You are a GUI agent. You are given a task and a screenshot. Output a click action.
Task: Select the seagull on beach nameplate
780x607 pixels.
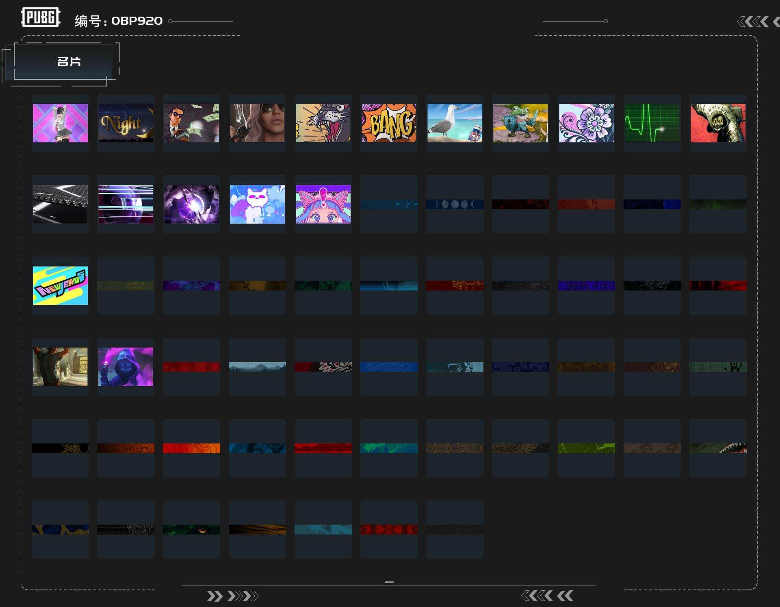pos(455,123)
